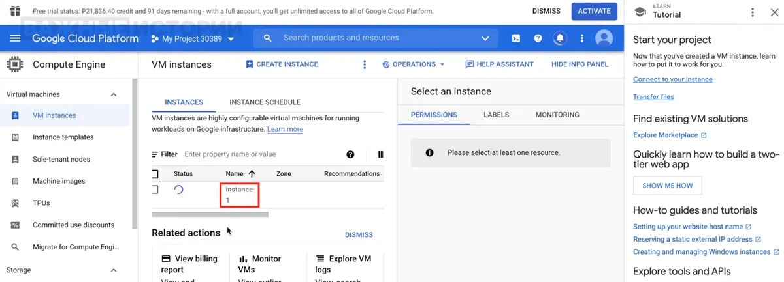
Task: Collapse the Storage sidebar section
Action: (114, 270)
